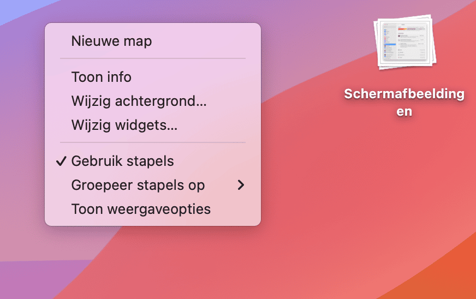Click the Groepeer stapels op label
The height and width of the screenshot is (299, 476).
coord(138,186)
